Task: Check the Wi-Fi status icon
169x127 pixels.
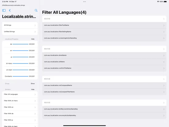Action: pos(158,2)
